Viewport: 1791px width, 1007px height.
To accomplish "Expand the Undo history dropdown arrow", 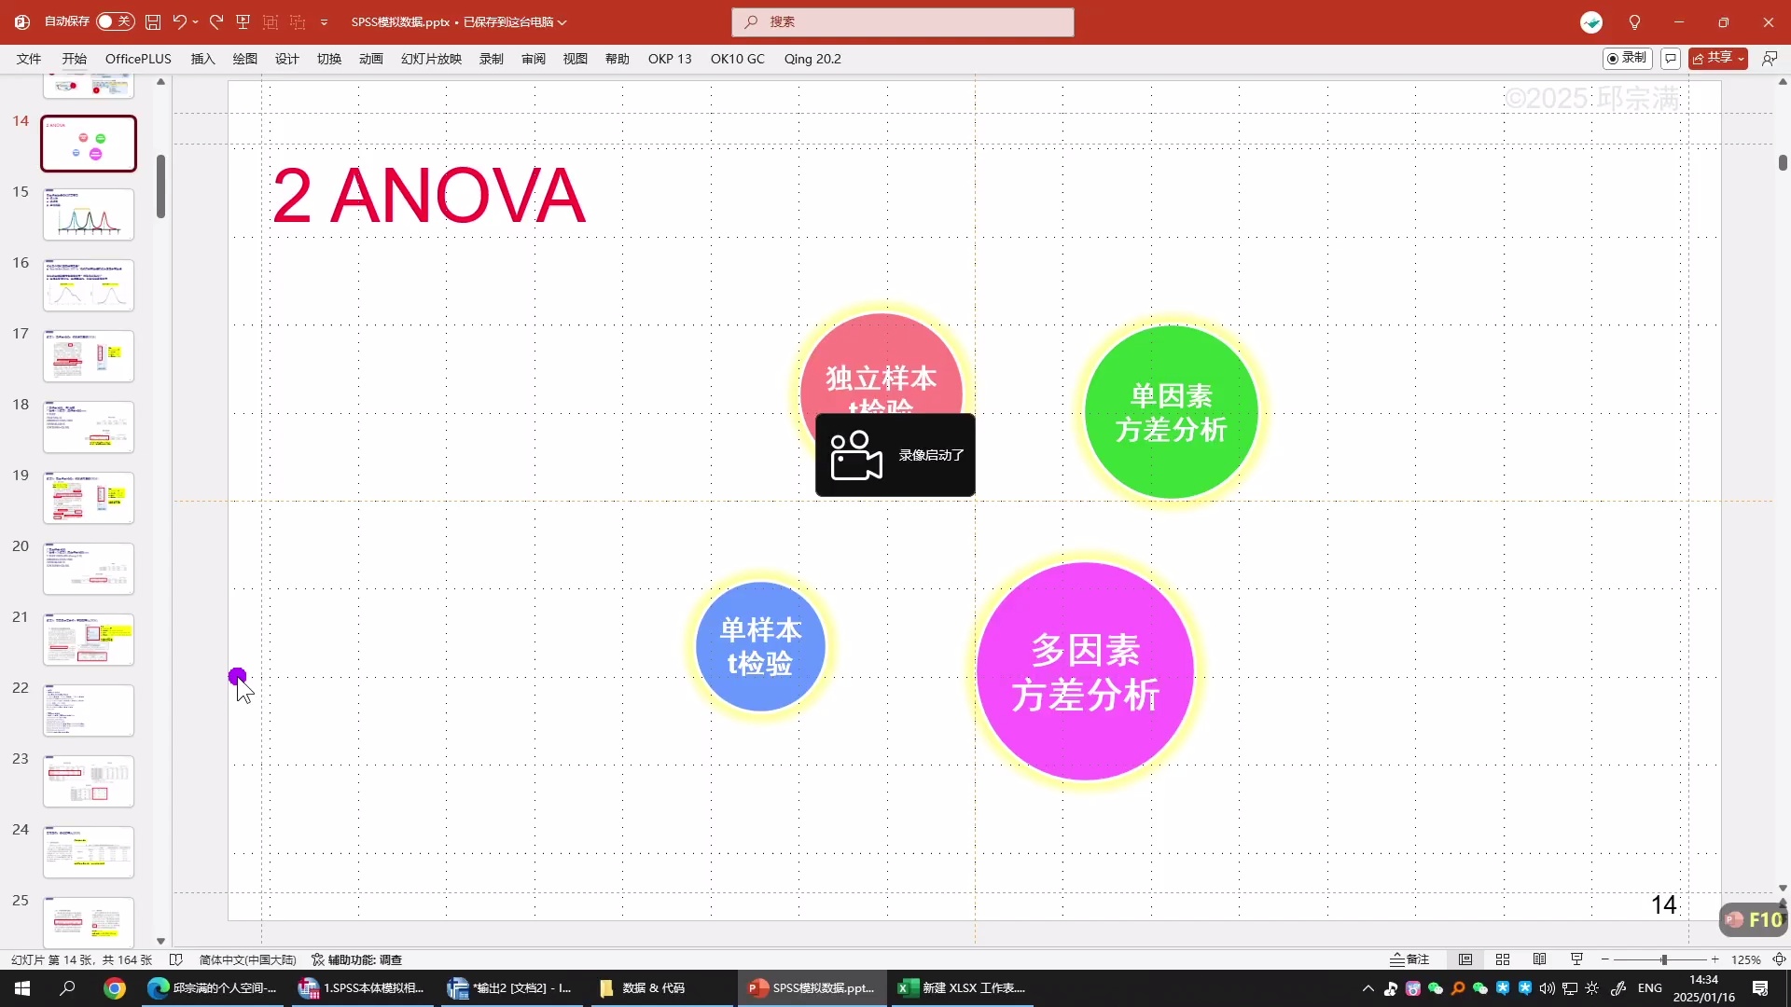I will pos(196,21).
